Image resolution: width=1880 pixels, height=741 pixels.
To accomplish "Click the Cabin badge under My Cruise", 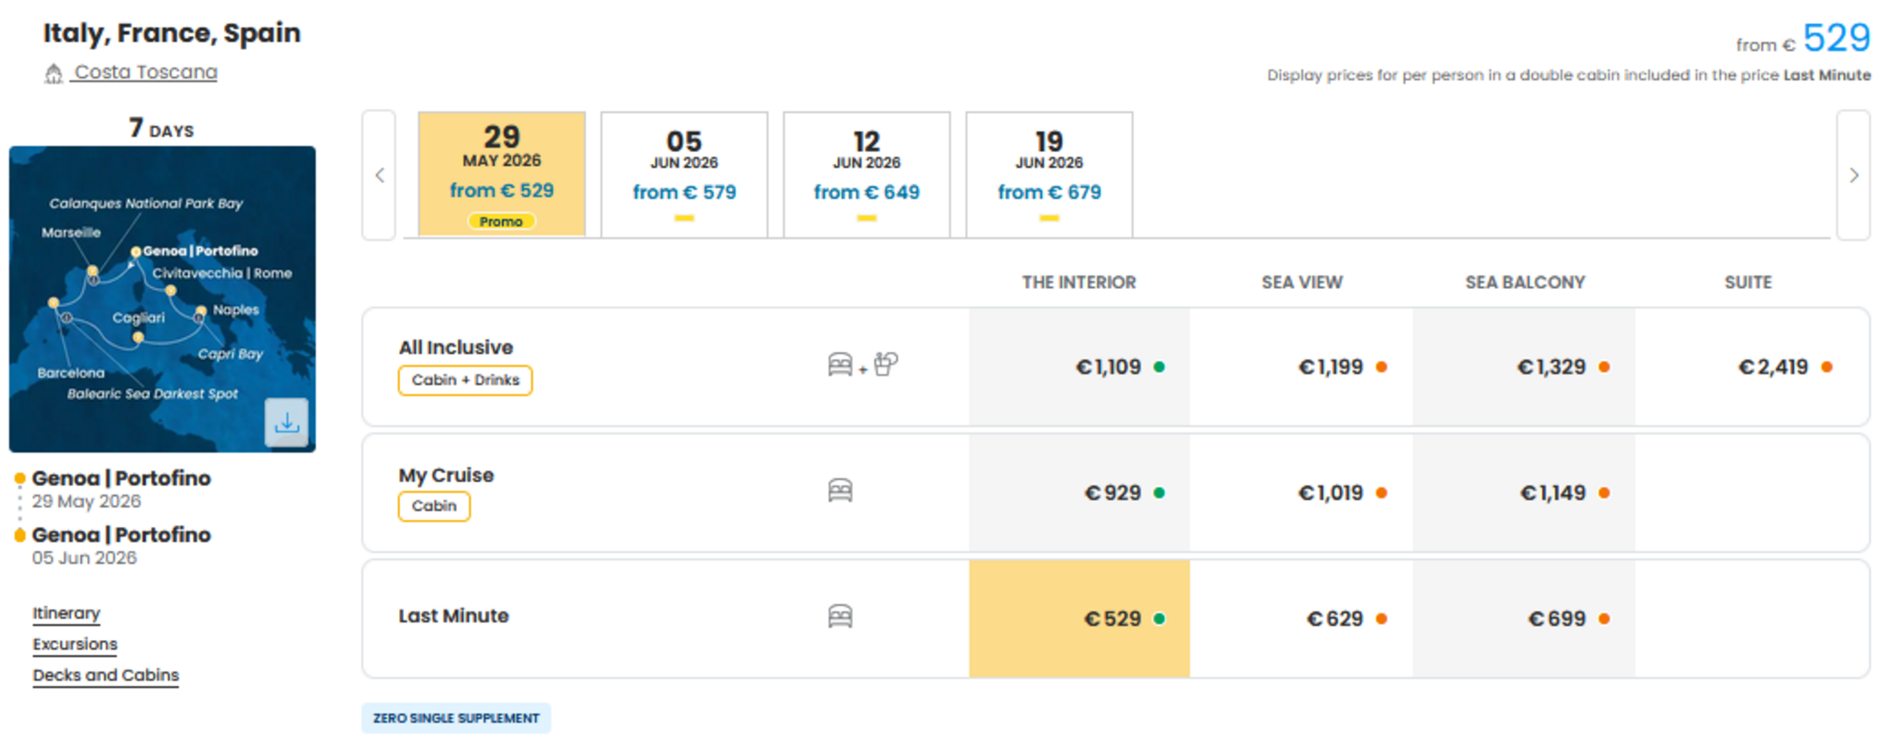I will coord(434,506).
